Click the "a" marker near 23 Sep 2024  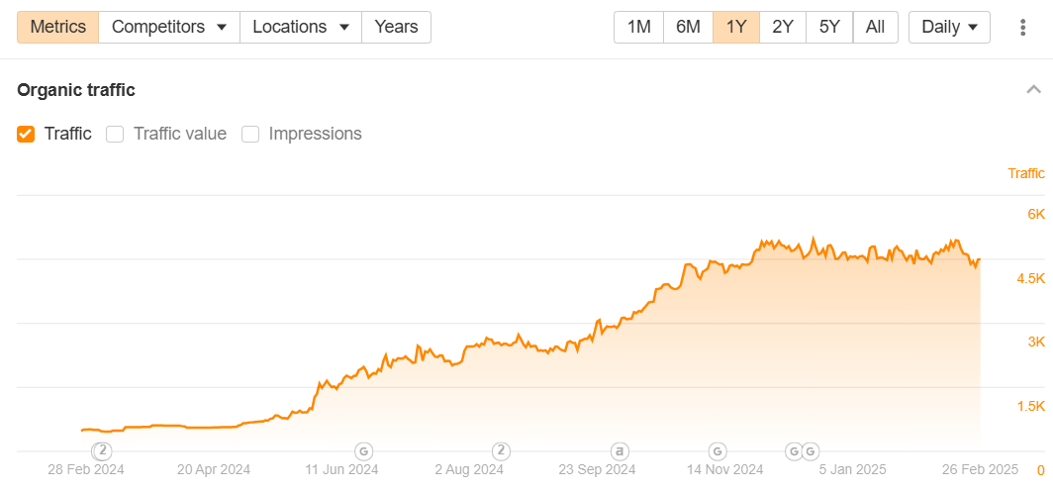(618, 449)
